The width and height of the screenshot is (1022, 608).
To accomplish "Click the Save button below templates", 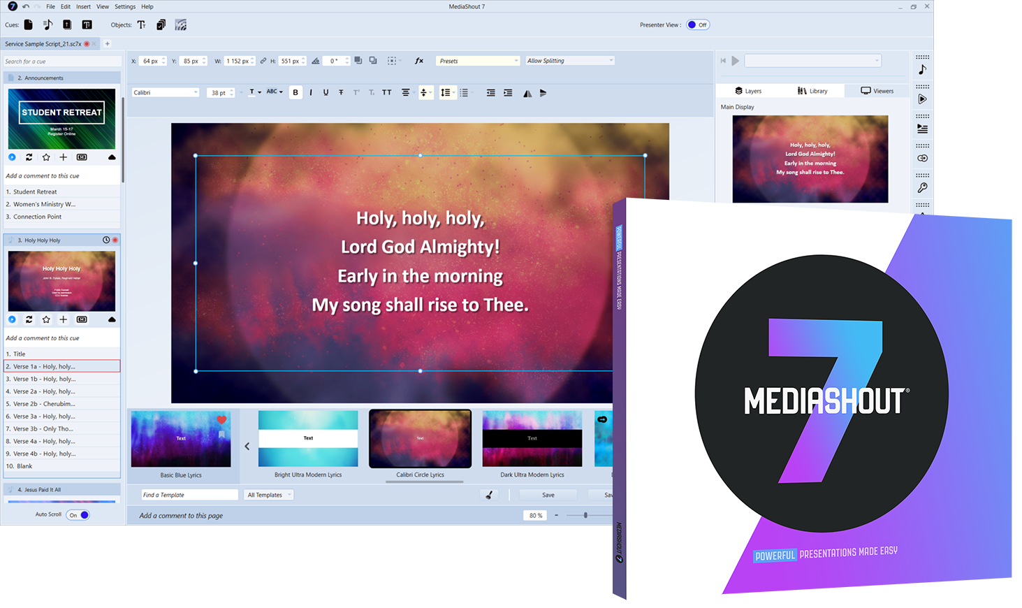I will click(548, 495).
